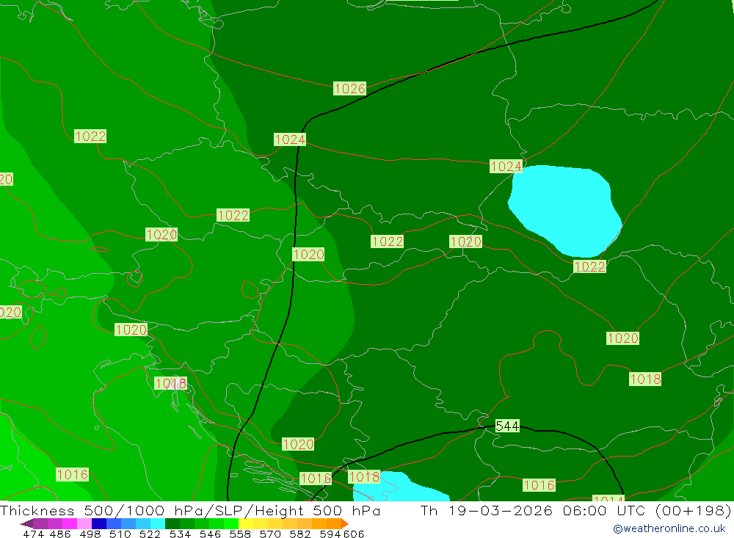This screenshot has height=538, width=734.
Task: Click the 498 legend value
Action: [90, 534]
